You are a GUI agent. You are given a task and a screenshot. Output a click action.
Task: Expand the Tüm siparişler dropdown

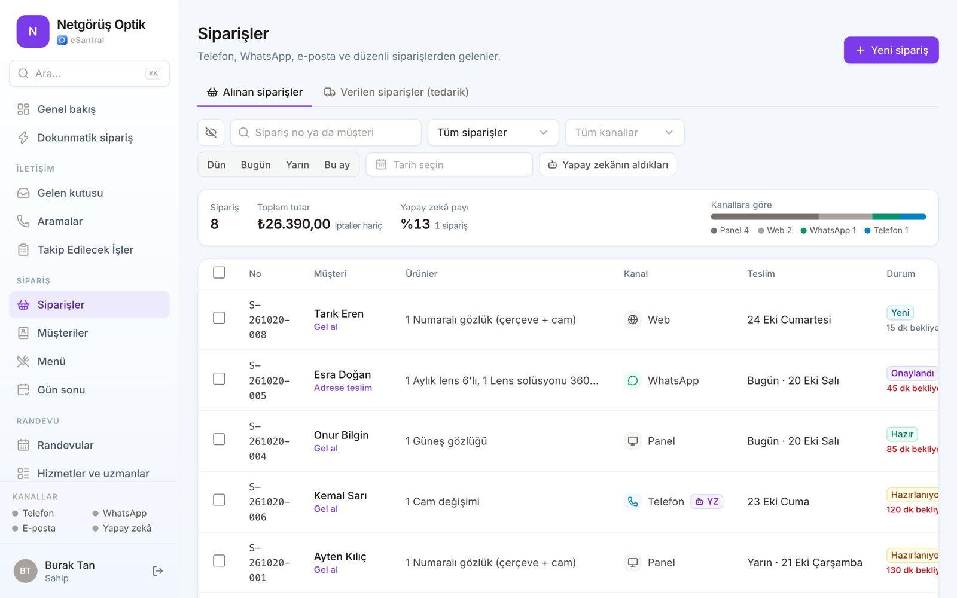coord(493,132)
